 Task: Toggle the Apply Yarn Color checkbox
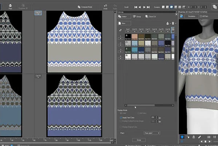click(x=121, y=118)
